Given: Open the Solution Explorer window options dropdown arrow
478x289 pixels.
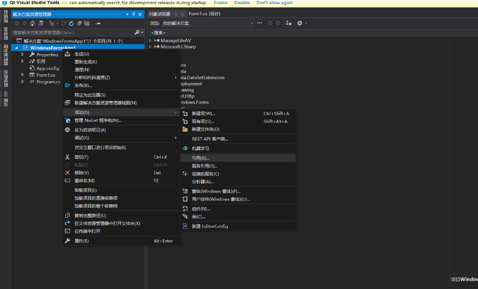Looking at the screenshot, I should point(127,14).
